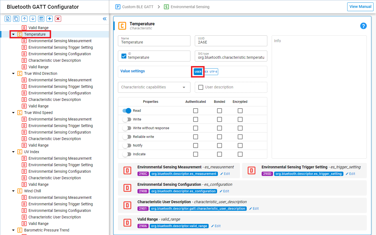Click the duplicate item icon in toolbar
376x235 pixels.
point(16,19)
